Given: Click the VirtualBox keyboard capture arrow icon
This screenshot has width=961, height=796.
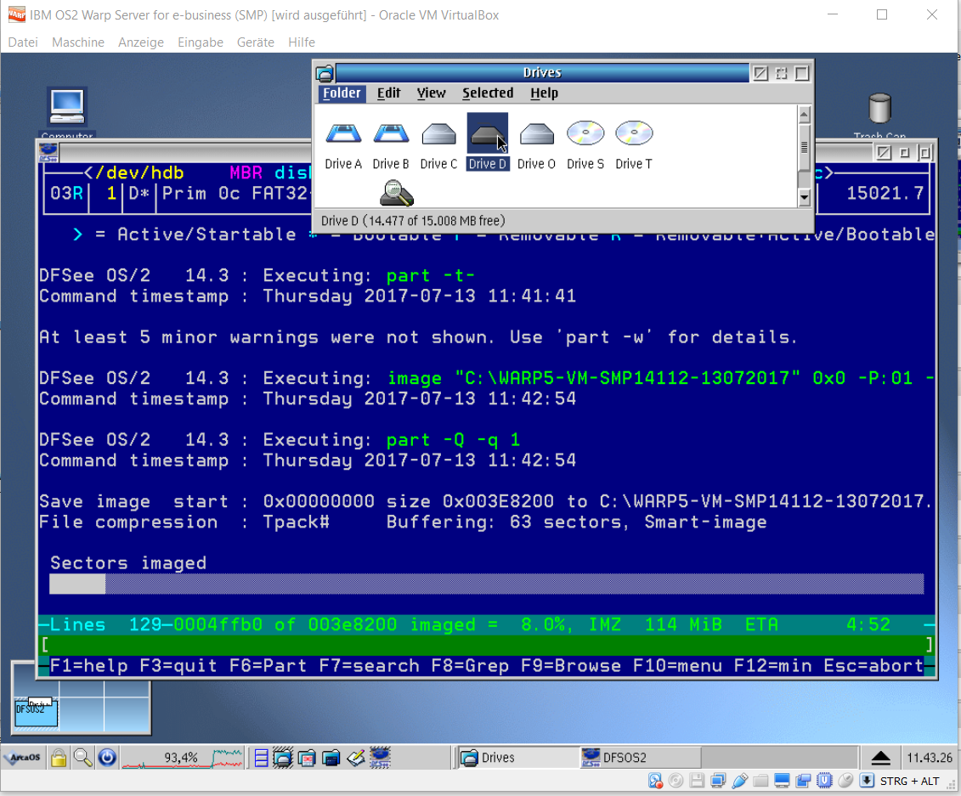Looking at the screenshot, I should 867,781.
